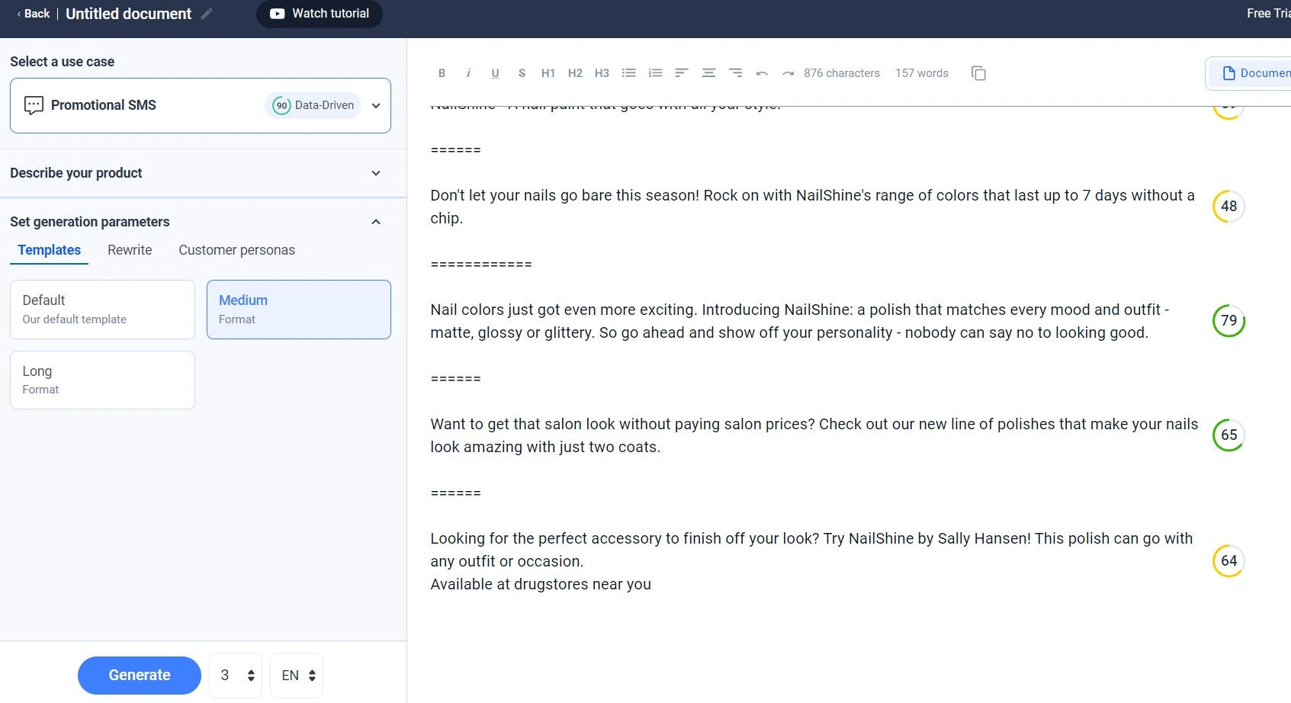Click the Generate button

(140, 676)
